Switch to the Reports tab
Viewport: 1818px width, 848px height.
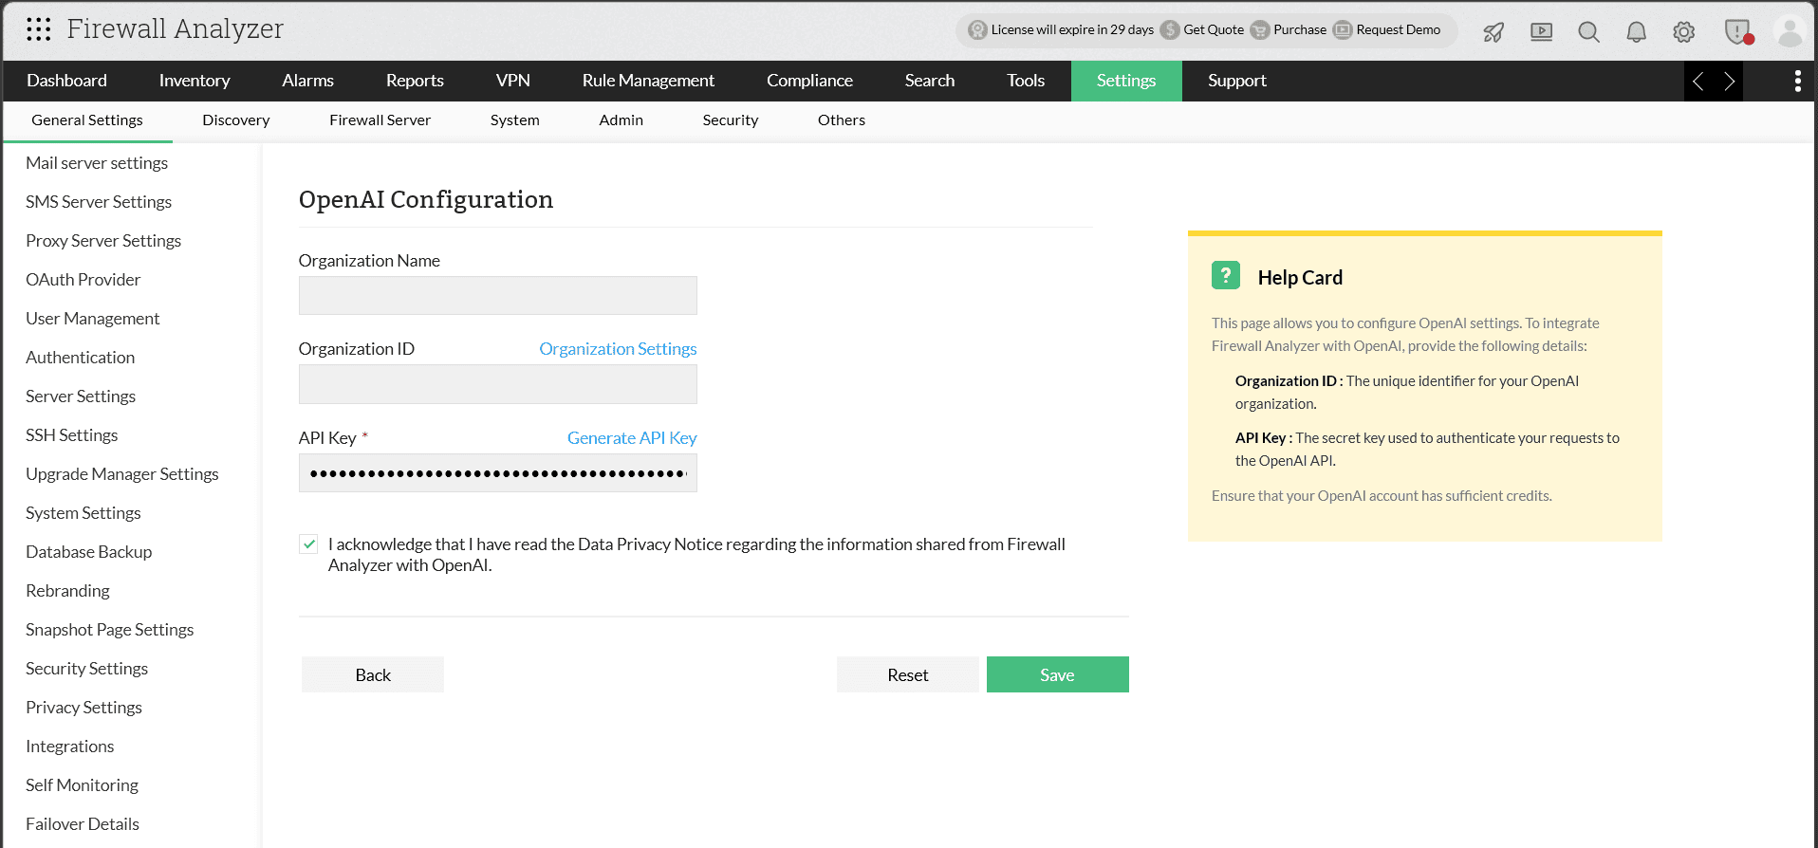(x=415, y=81)
